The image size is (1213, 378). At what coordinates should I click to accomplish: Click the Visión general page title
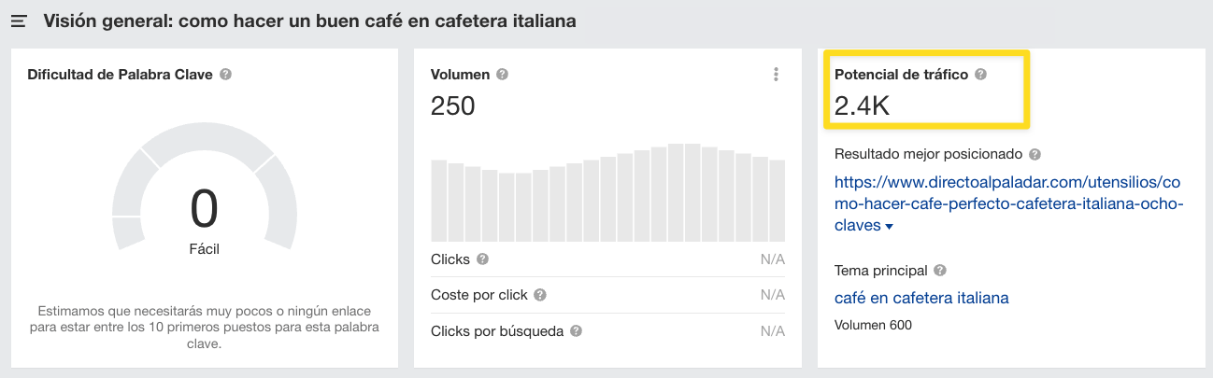pyautogui.click(x=309, y=21)
